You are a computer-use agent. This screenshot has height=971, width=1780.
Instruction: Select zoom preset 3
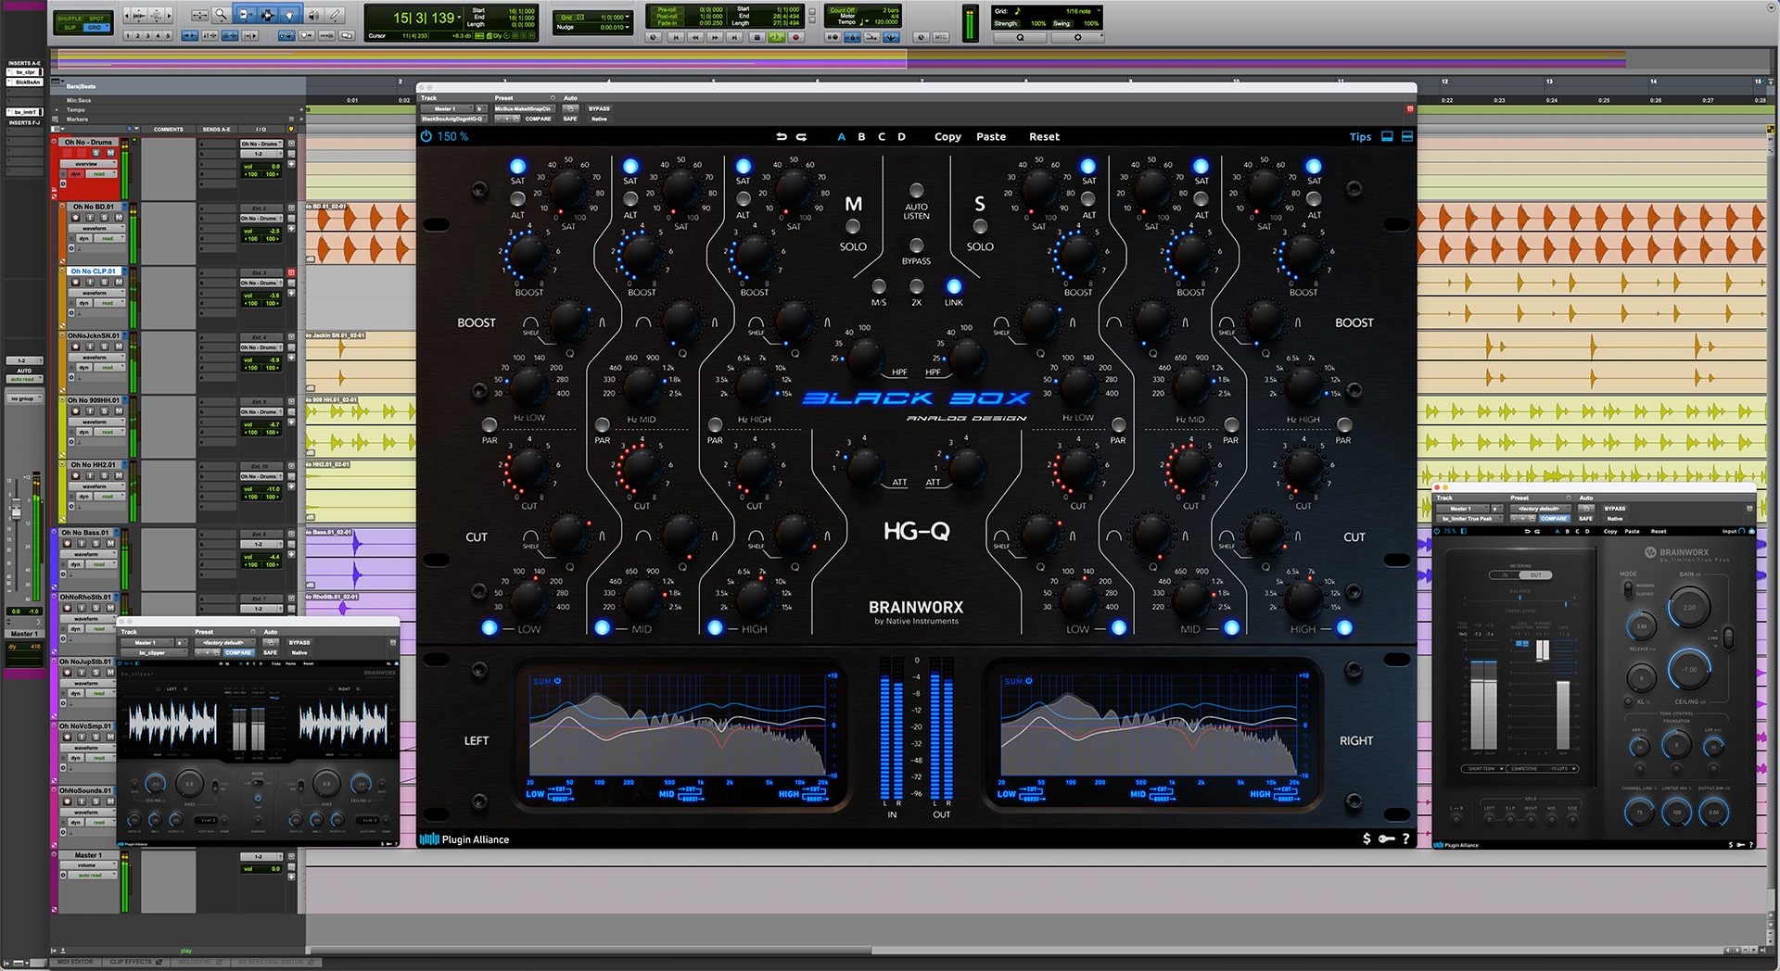[147, 35]
